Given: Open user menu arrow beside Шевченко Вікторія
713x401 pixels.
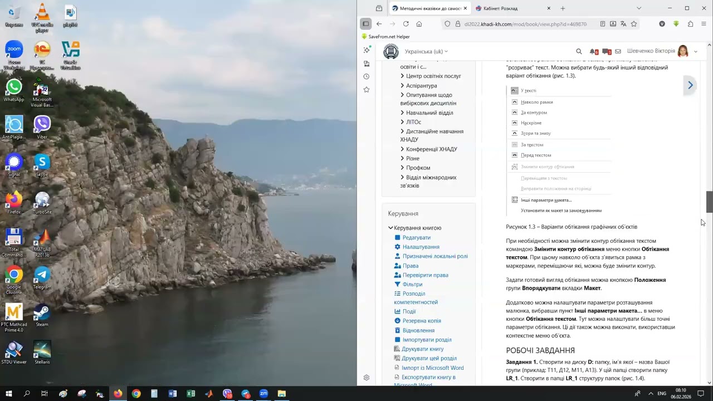Looking at the screenshot, I should point(695,51).
